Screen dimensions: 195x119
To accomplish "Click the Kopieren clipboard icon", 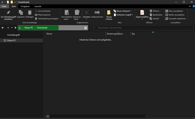I will [x=21, y=13].
